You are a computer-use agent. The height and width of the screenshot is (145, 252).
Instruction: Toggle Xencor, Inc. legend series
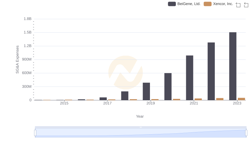pos(218,4)
